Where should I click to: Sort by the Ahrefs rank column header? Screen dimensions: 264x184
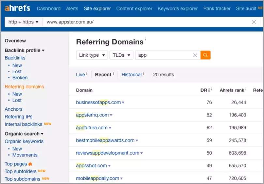(232, 90)
